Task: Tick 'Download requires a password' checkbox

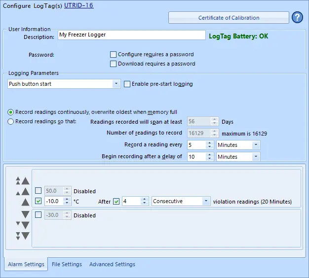Action: (114, 64)
